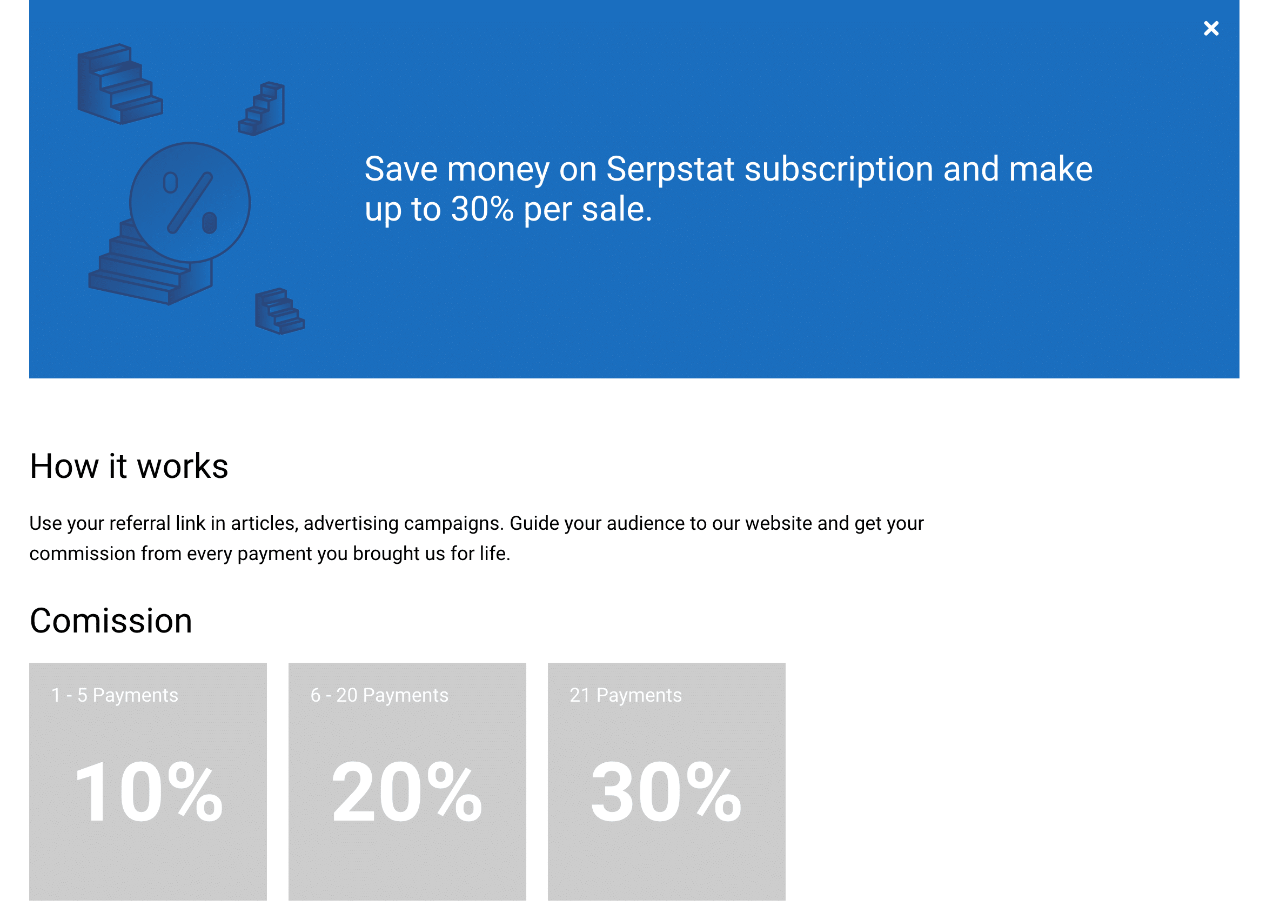Click the large staircase icon at top left
The image size is (1273, 919).
tap(120, 84)
